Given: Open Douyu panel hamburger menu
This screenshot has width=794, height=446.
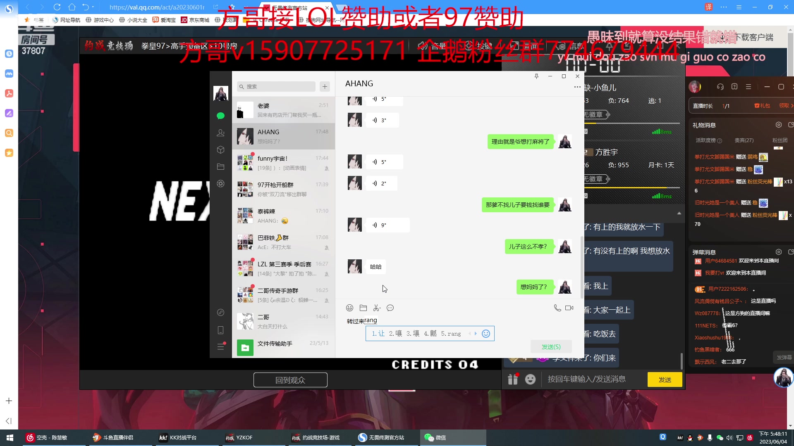Looking at the screenshot, I should point(749,87).
